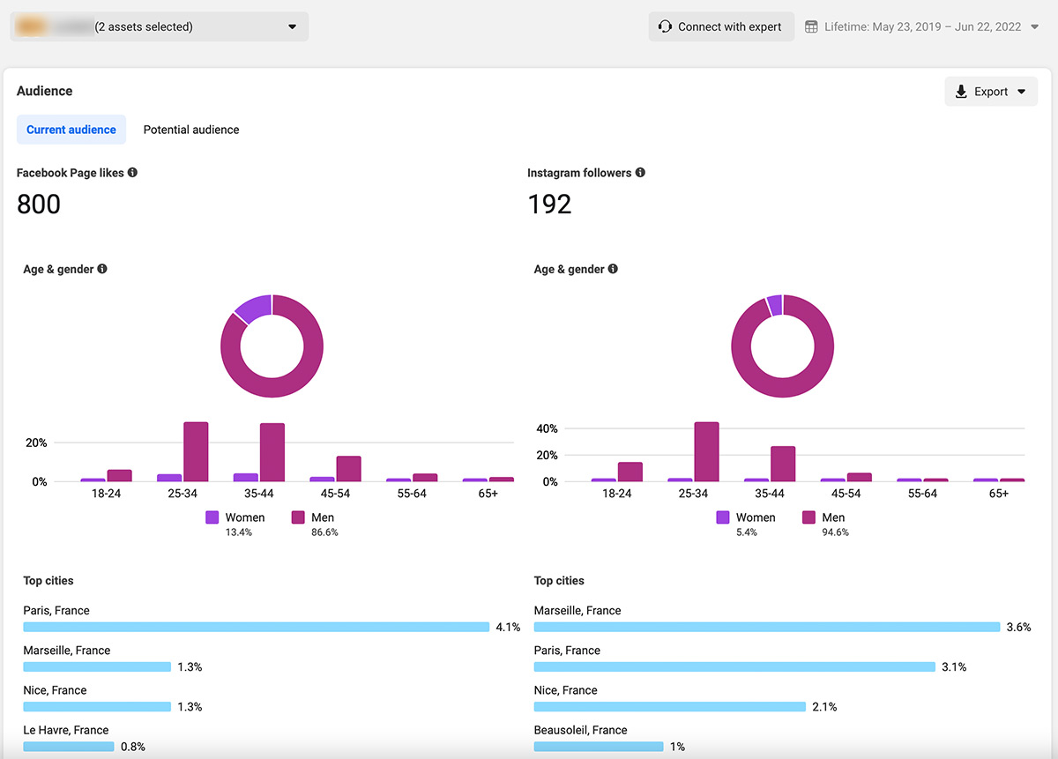Click the Men 25-34 bar in Facebook chart
This screenshot has height=759, width=1058.
(196, 452)
